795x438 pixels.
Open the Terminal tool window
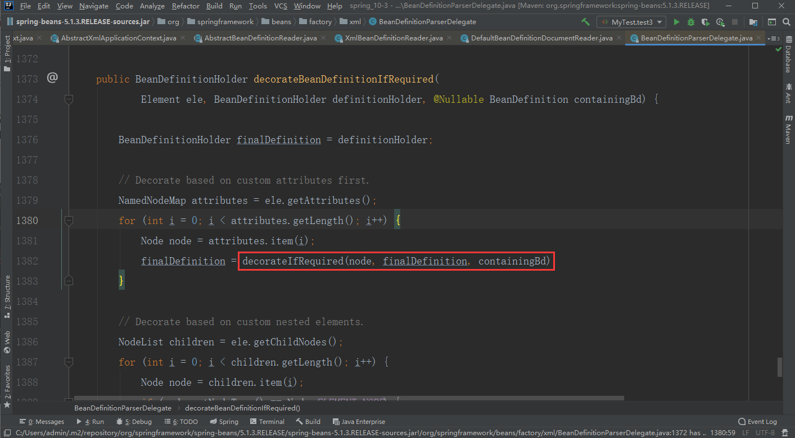pos(267,422)
